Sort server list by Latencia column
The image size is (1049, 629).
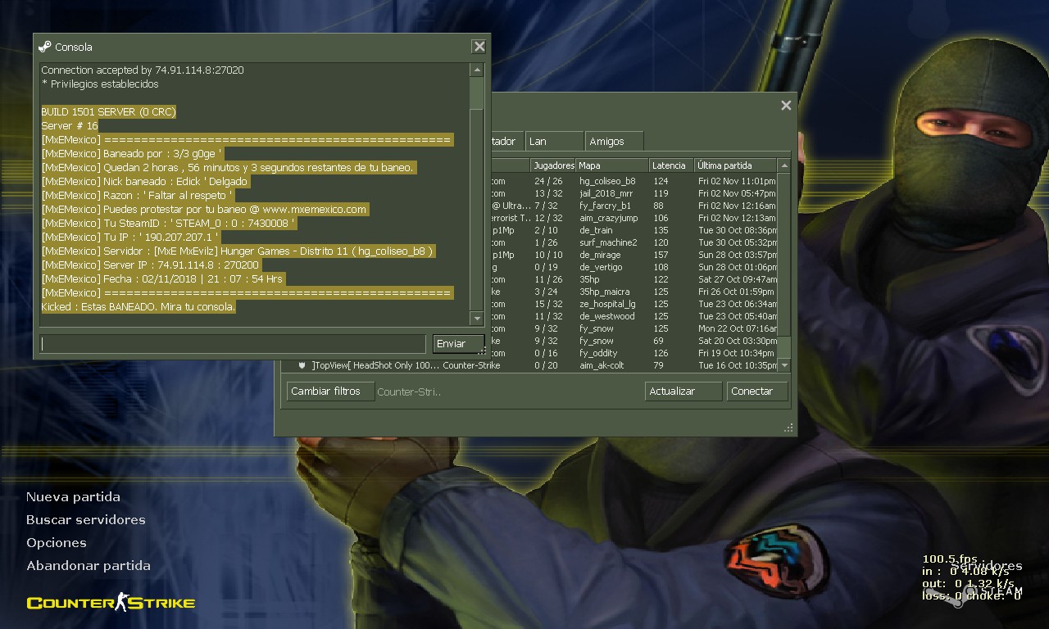[672, 165]
